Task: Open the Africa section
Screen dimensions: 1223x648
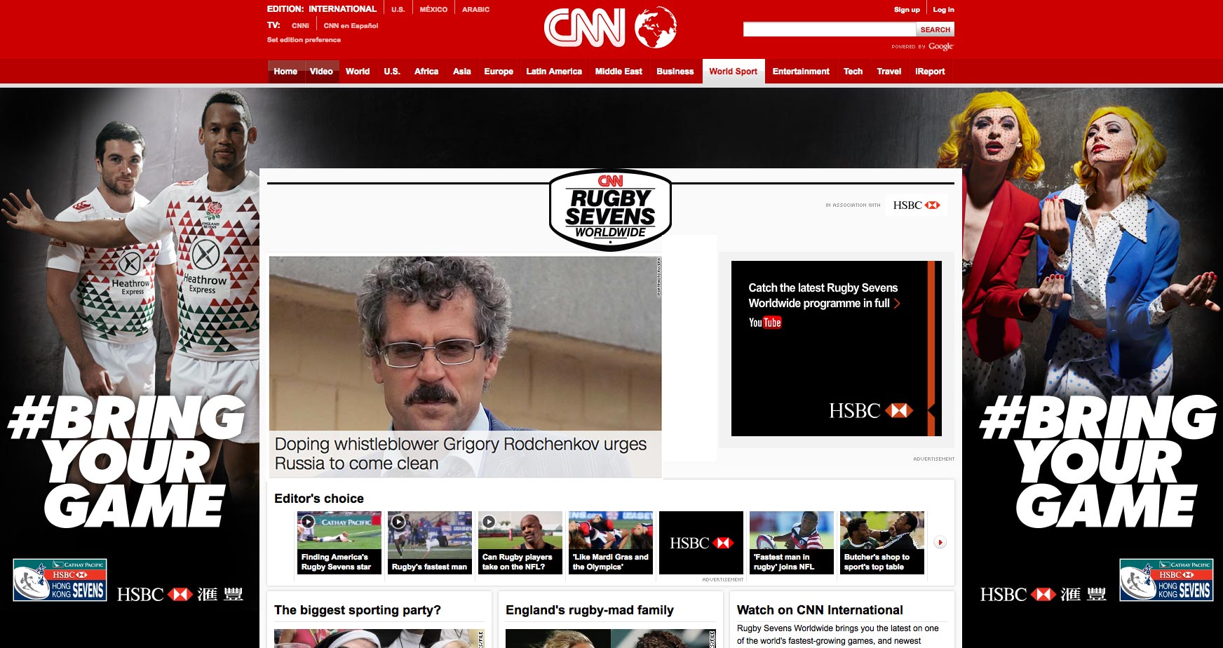Action: pos(426,72)
